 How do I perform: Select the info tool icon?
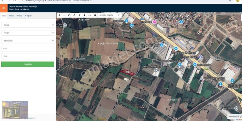79,15
